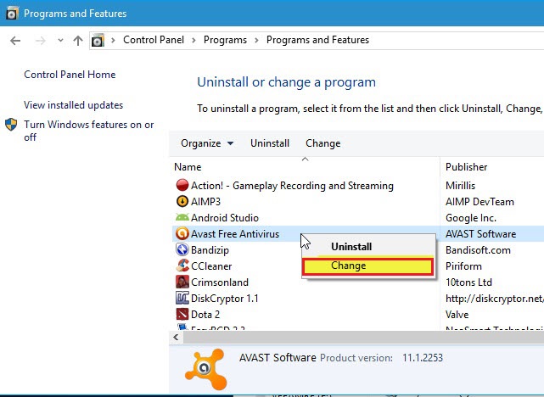Click the Programs and Features title bar icon
This screenshot has width=544, height=397.
pyautogui.click(x=11, y=14)
